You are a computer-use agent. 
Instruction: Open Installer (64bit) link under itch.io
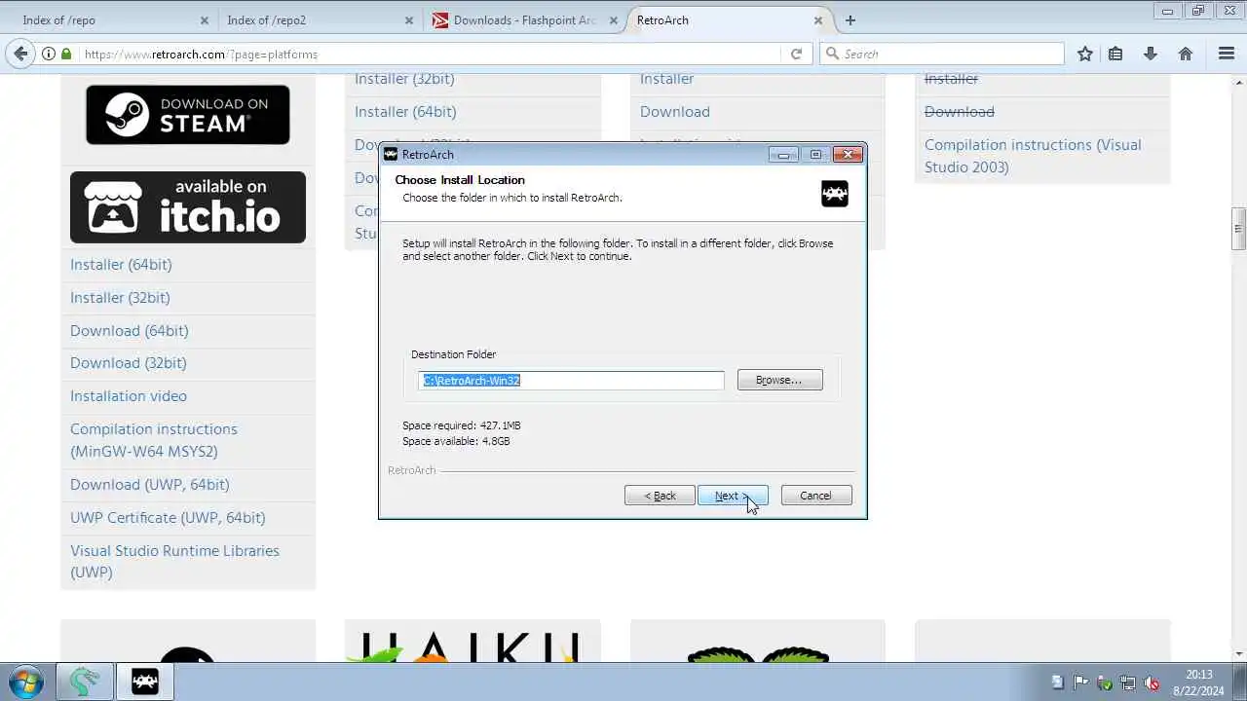tap(121, 265)
